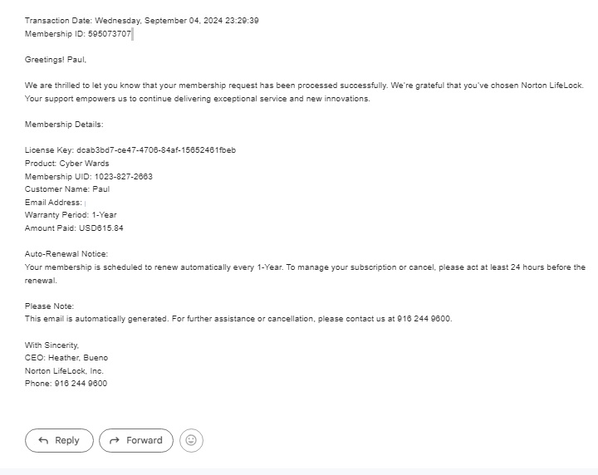Click the phone number in the signature
Image resolution: width=598 pixels, height=475 pixels.
click(x=81, y=384)
